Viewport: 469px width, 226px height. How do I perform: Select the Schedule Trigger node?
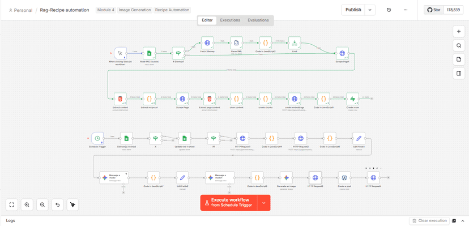tap(97, 138)
